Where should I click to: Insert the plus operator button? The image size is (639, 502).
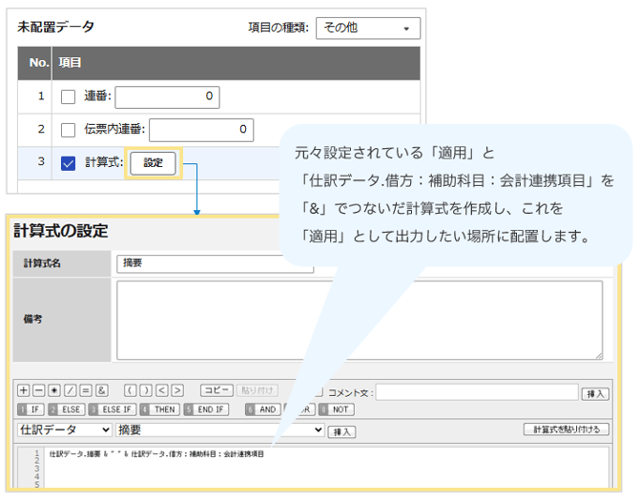(23, 390)
